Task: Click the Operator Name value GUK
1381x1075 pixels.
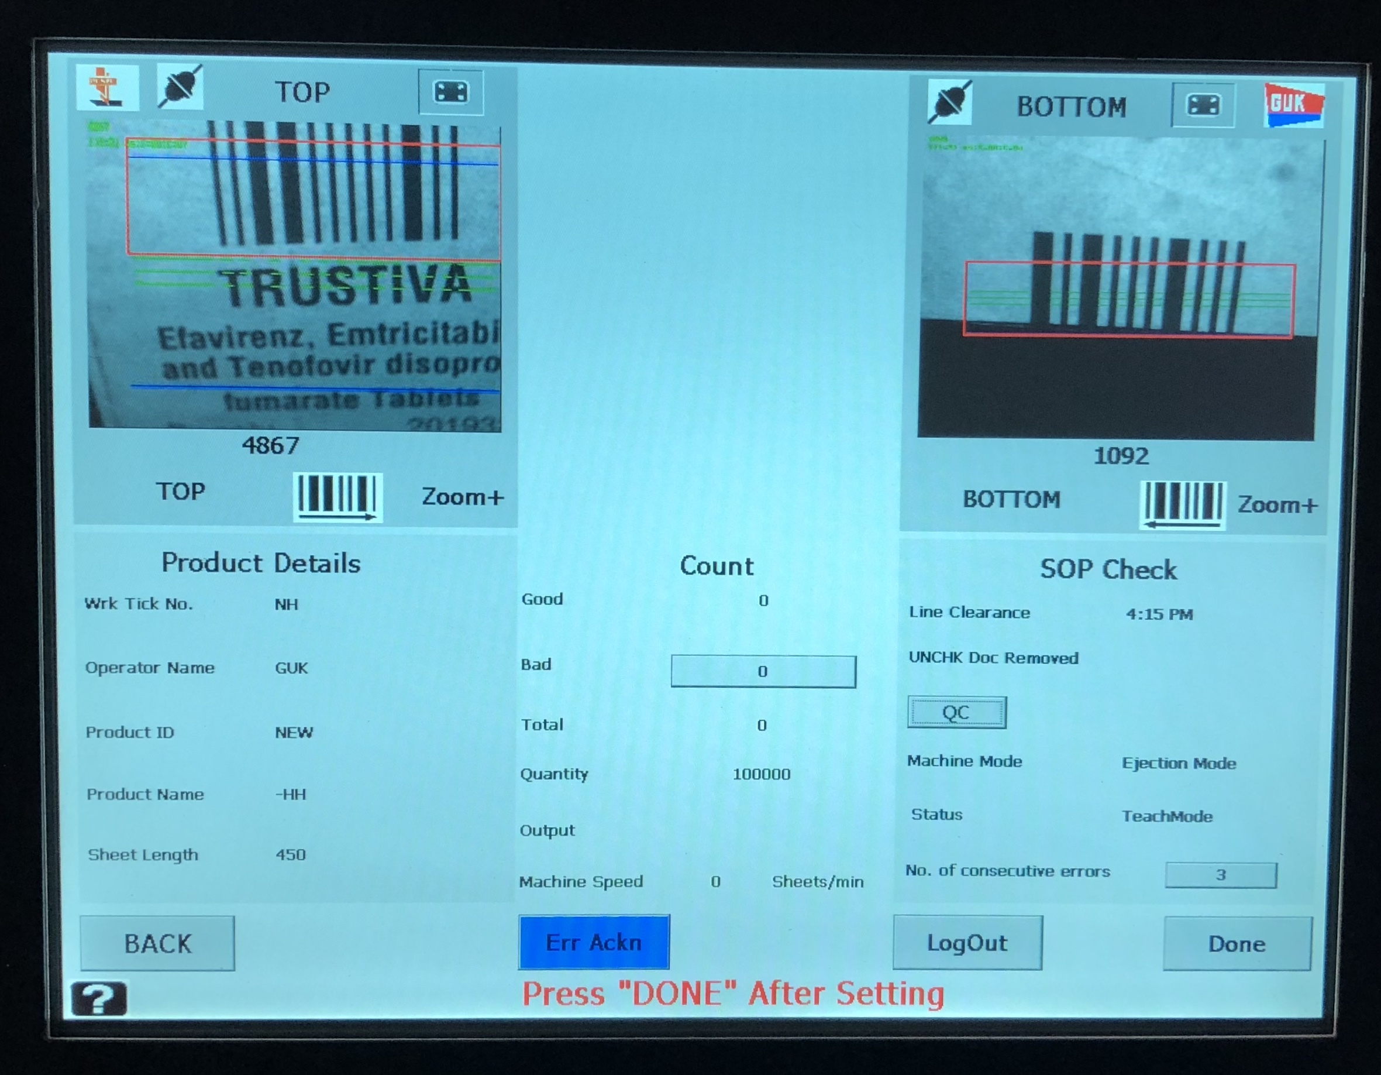Action: click(x=291, y=668)
